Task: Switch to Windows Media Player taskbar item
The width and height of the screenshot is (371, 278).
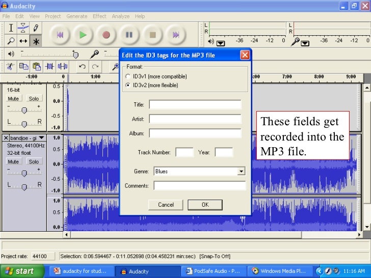Action: 280,271
